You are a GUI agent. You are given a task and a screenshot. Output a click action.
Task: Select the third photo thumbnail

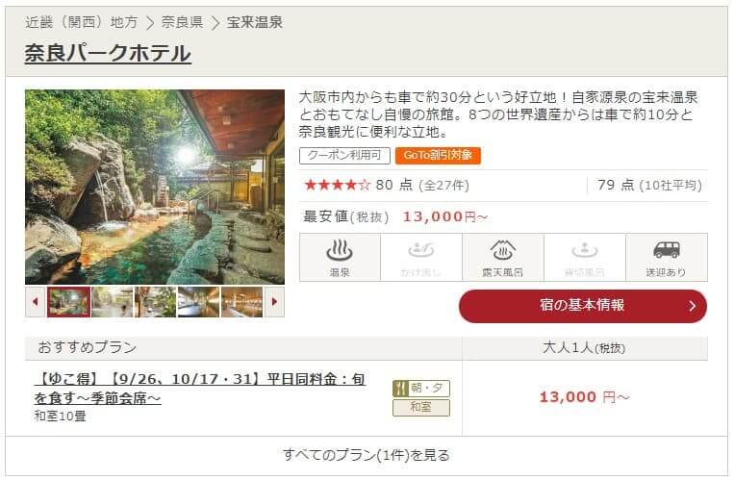coord(156,302)
